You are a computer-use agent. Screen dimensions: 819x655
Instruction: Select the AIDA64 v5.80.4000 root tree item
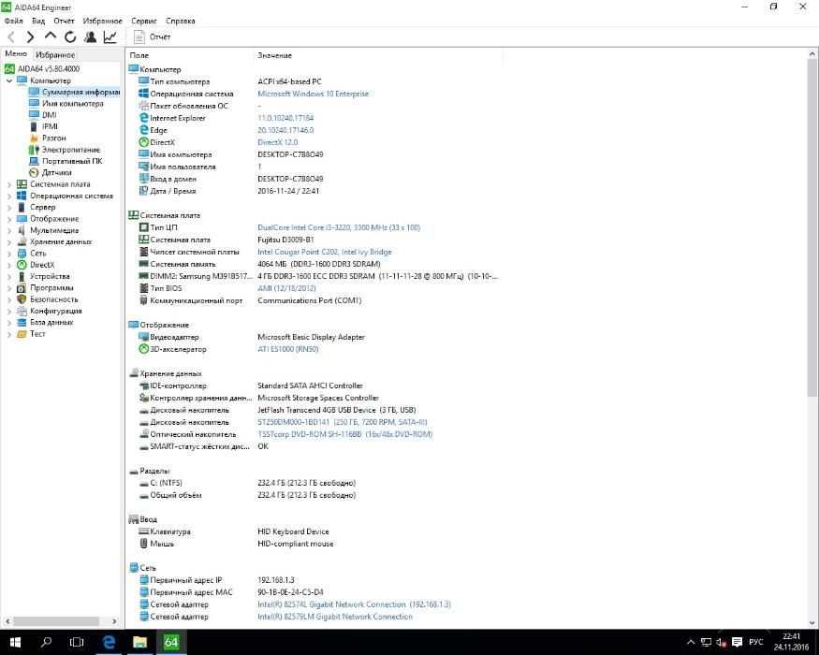[x=43, y=69]
